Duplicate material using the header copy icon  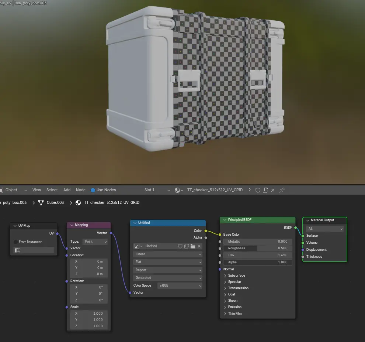click(265, 190)
